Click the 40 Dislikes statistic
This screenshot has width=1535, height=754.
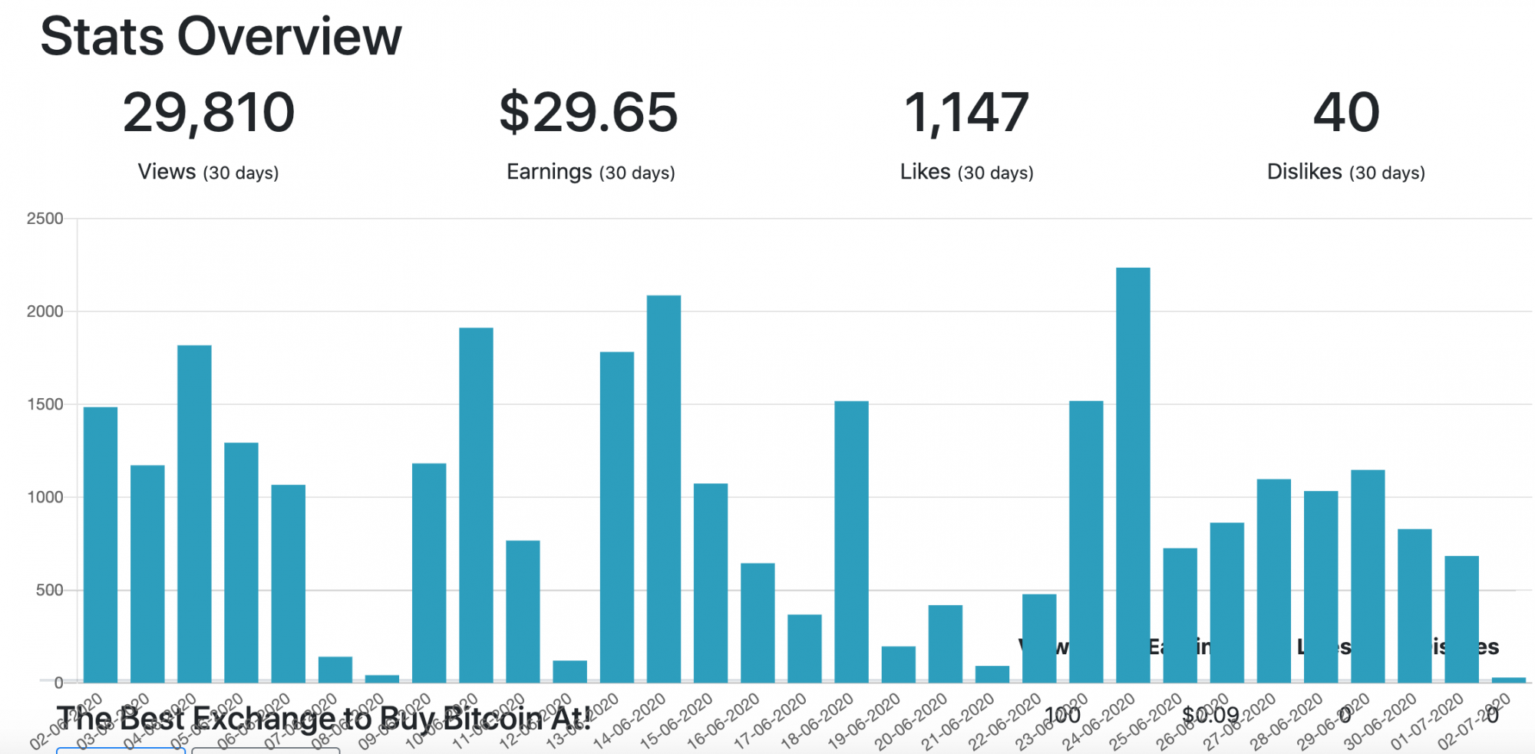[1346, 135]
